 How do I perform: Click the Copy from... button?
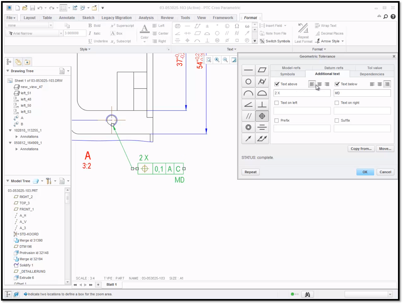[361, 149]
